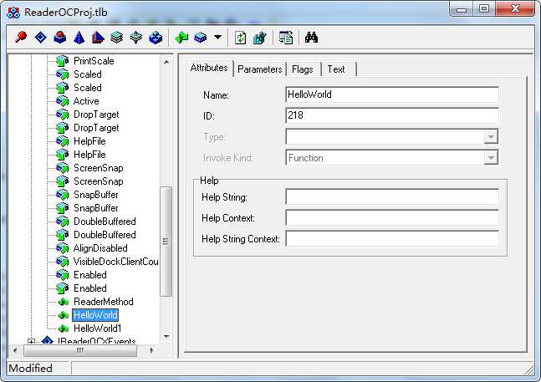Open the Text tab
The width and height of the screenshot is (541, 382).
click(x=336, y=69)
